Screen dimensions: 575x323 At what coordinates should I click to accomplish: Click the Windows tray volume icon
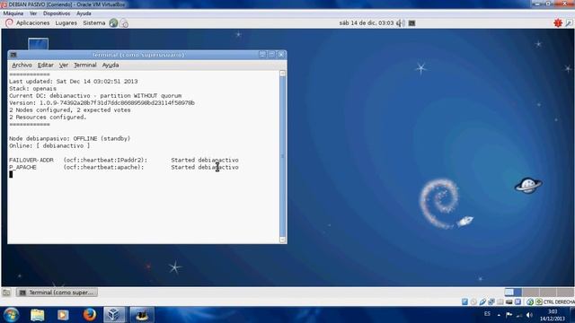click(x=529, y=315)
